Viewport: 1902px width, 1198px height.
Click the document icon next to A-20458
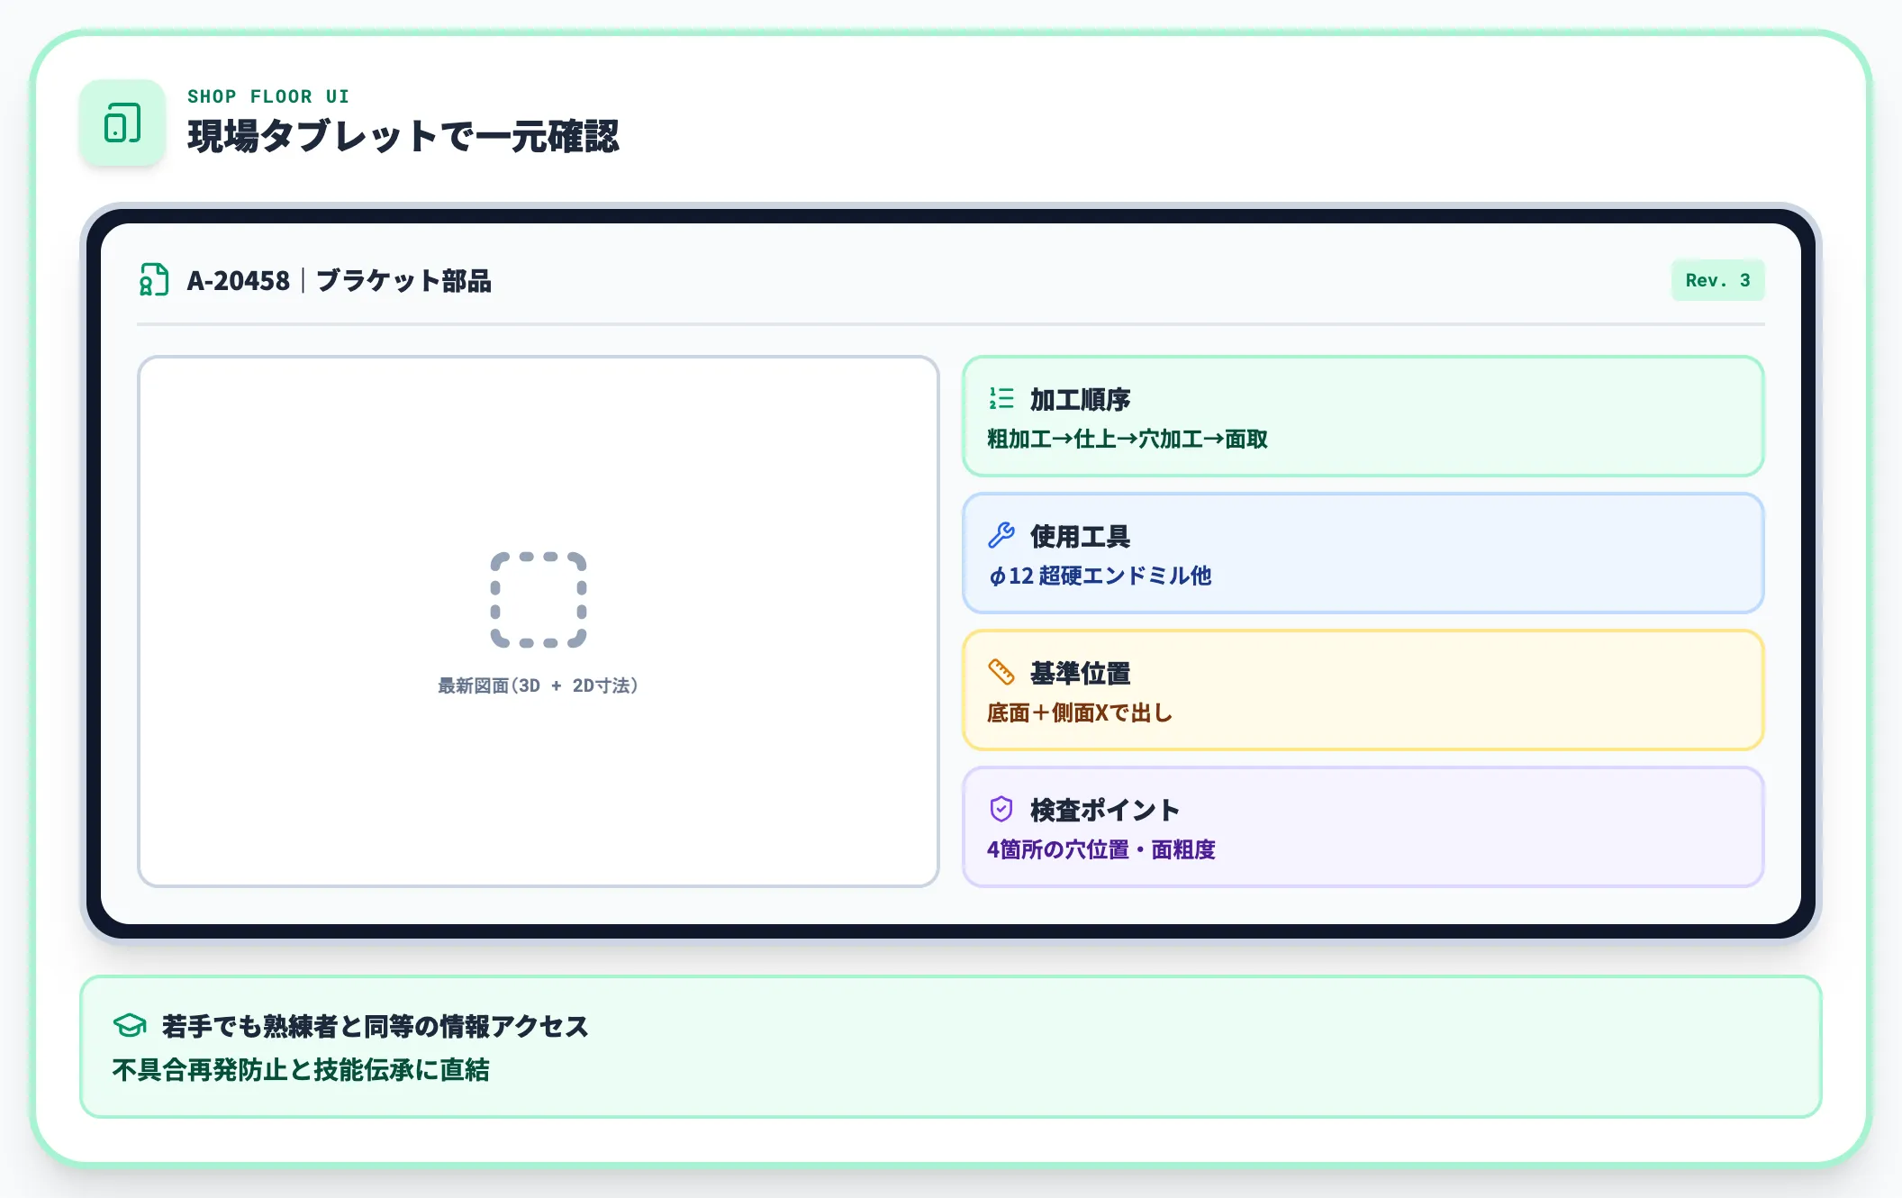pyautogui.click(x=154, y=280)
